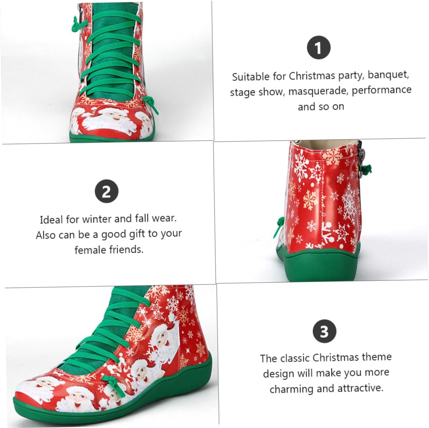Click the large white snowflake on back-view boot

click(348, 203)
